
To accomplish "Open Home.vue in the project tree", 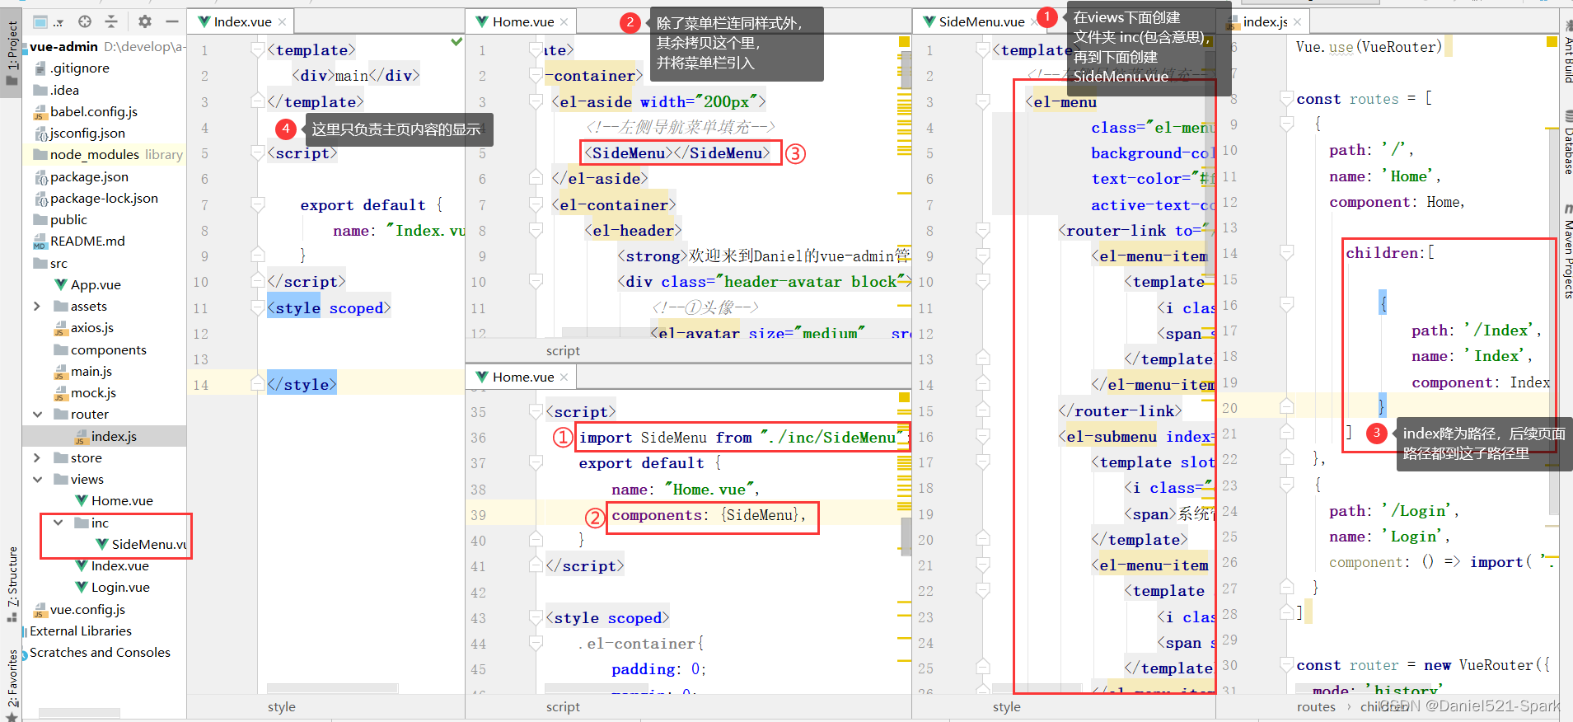I will click(x=114, y=501).
